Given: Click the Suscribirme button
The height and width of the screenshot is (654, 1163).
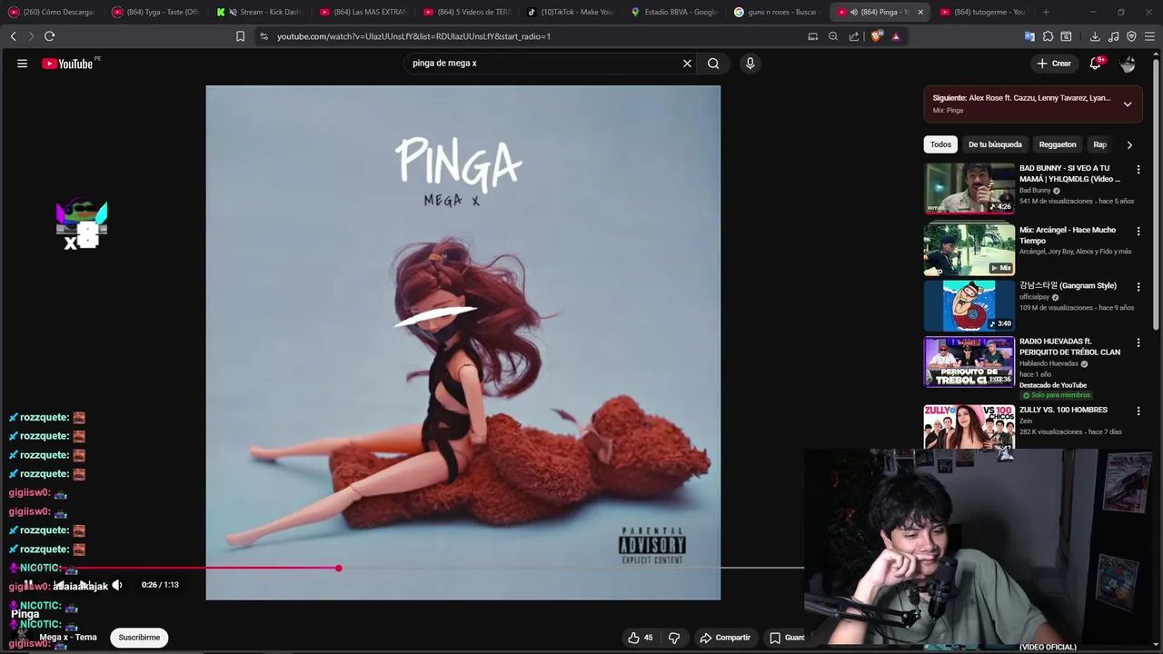Looking at the screenshot, I should point(139,638).
